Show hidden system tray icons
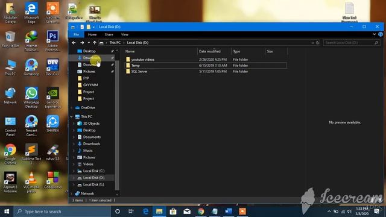The image size is (386, 217). (x=329, y=212)
